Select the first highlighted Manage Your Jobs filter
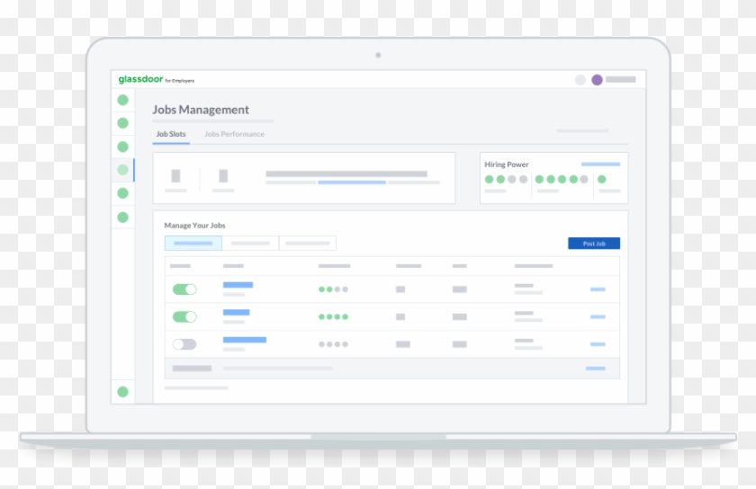This screenshot has height=489, width=756. 193,244
